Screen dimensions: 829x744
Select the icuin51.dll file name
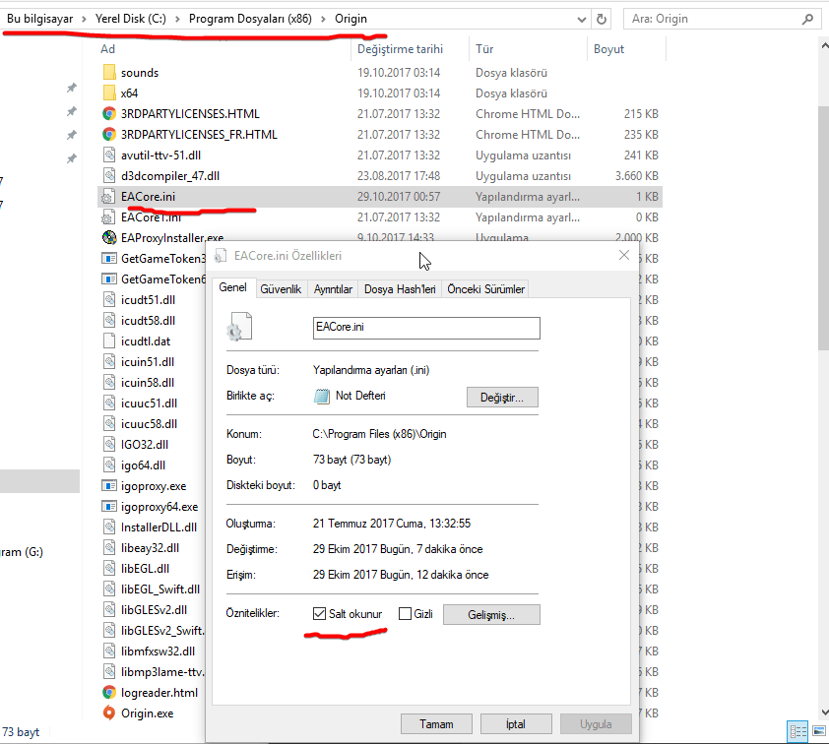pyautogui.click(x=148, y=362)
